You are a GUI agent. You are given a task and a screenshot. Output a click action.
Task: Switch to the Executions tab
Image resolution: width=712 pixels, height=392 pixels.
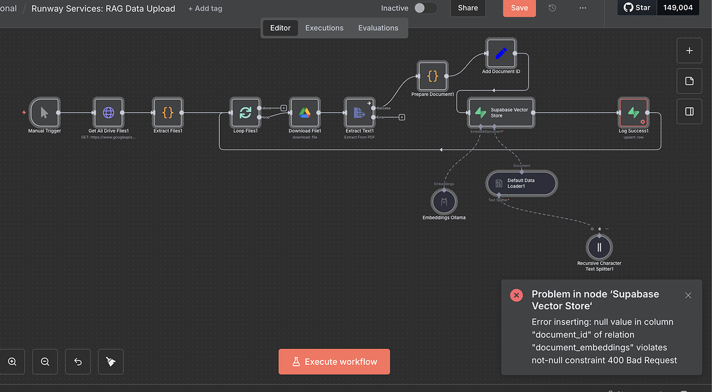pos(324,28)
